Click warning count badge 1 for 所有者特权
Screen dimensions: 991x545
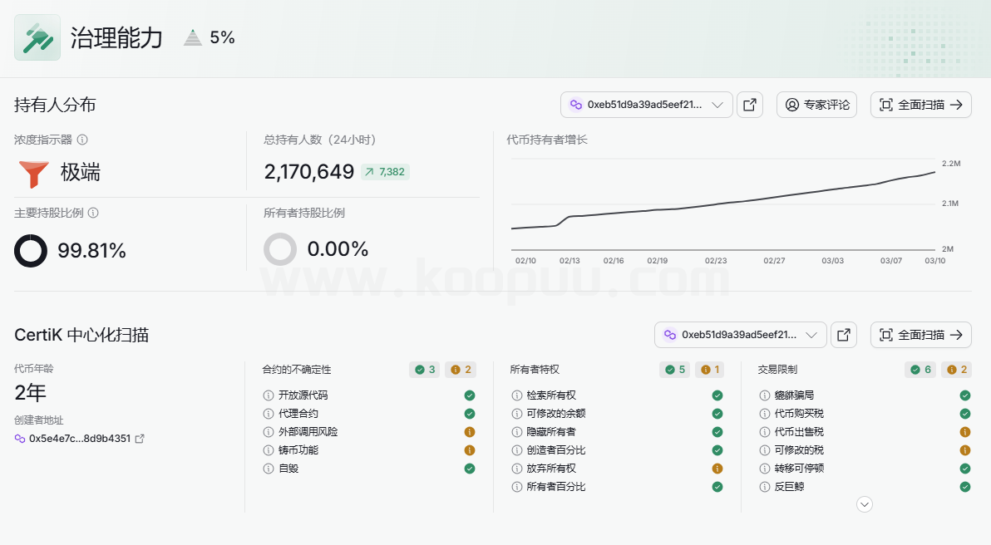[710, 370]
